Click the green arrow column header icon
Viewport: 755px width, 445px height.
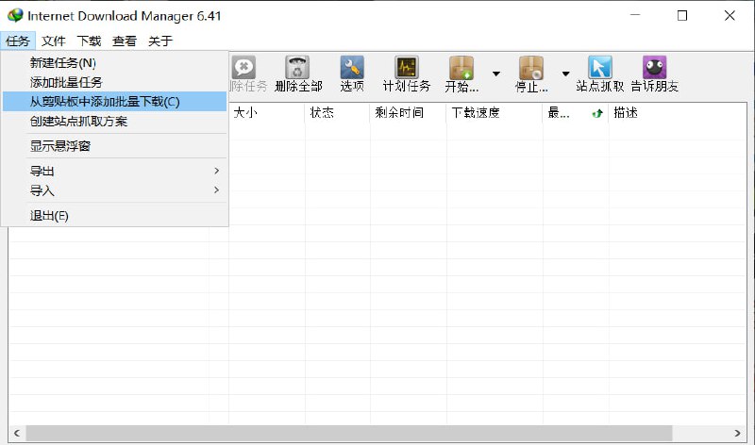[x=597, y=113]
